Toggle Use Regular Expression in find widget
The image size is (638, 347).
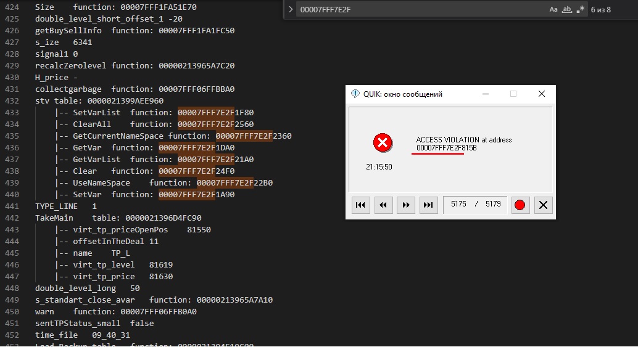pos(581,9)
